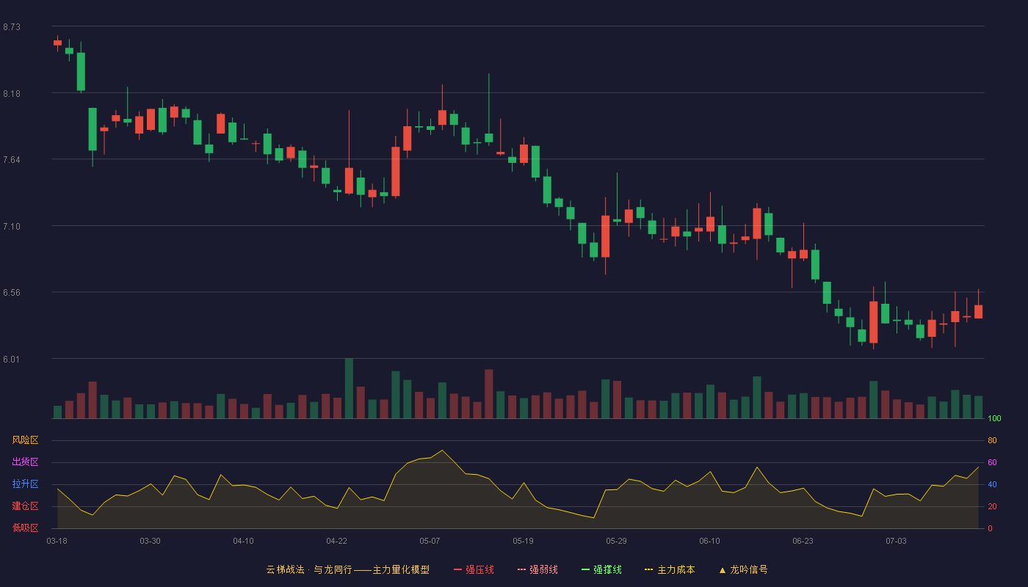Click the magenta 60 indicator scale value

click(x=992, y=463)
